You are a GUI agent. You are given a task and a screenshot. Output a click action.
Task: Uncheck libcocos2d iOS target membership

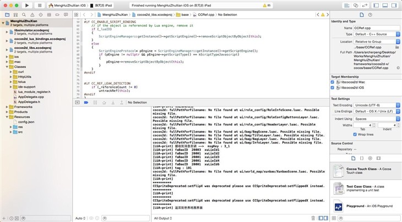pos(332,87)
